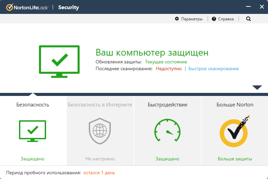Screen dimensions: 268x179
Task: Click the Быстрое сканирование link
Action: click(x=213, y=68)
